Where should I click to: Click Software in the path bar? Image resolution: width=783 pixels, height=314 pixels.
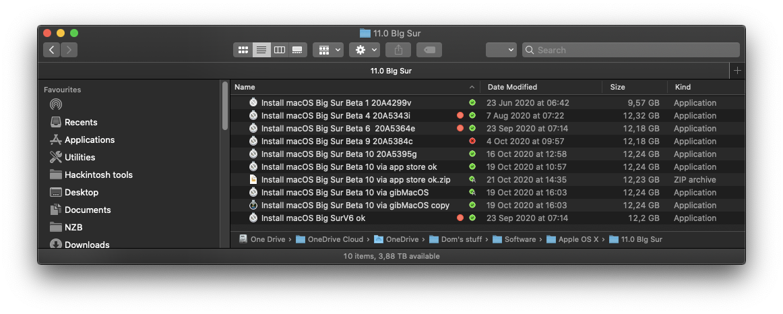[x=514, y=239]
